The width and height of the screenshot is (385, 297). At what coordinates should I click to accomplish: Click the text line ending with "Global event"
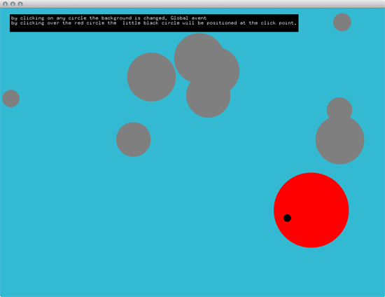coord(108,18)
